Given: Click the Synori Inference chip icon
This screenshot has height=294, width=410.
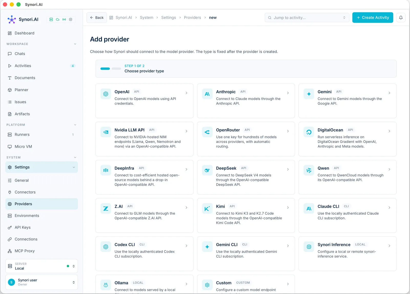Looking at the screenshot, I should pos(309,247).
